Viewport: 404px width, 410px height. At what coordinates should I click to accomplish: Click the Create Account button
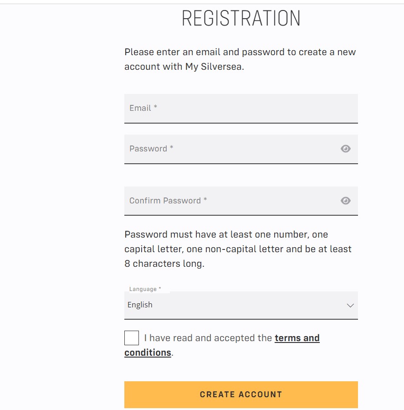(x=241, y=394)
